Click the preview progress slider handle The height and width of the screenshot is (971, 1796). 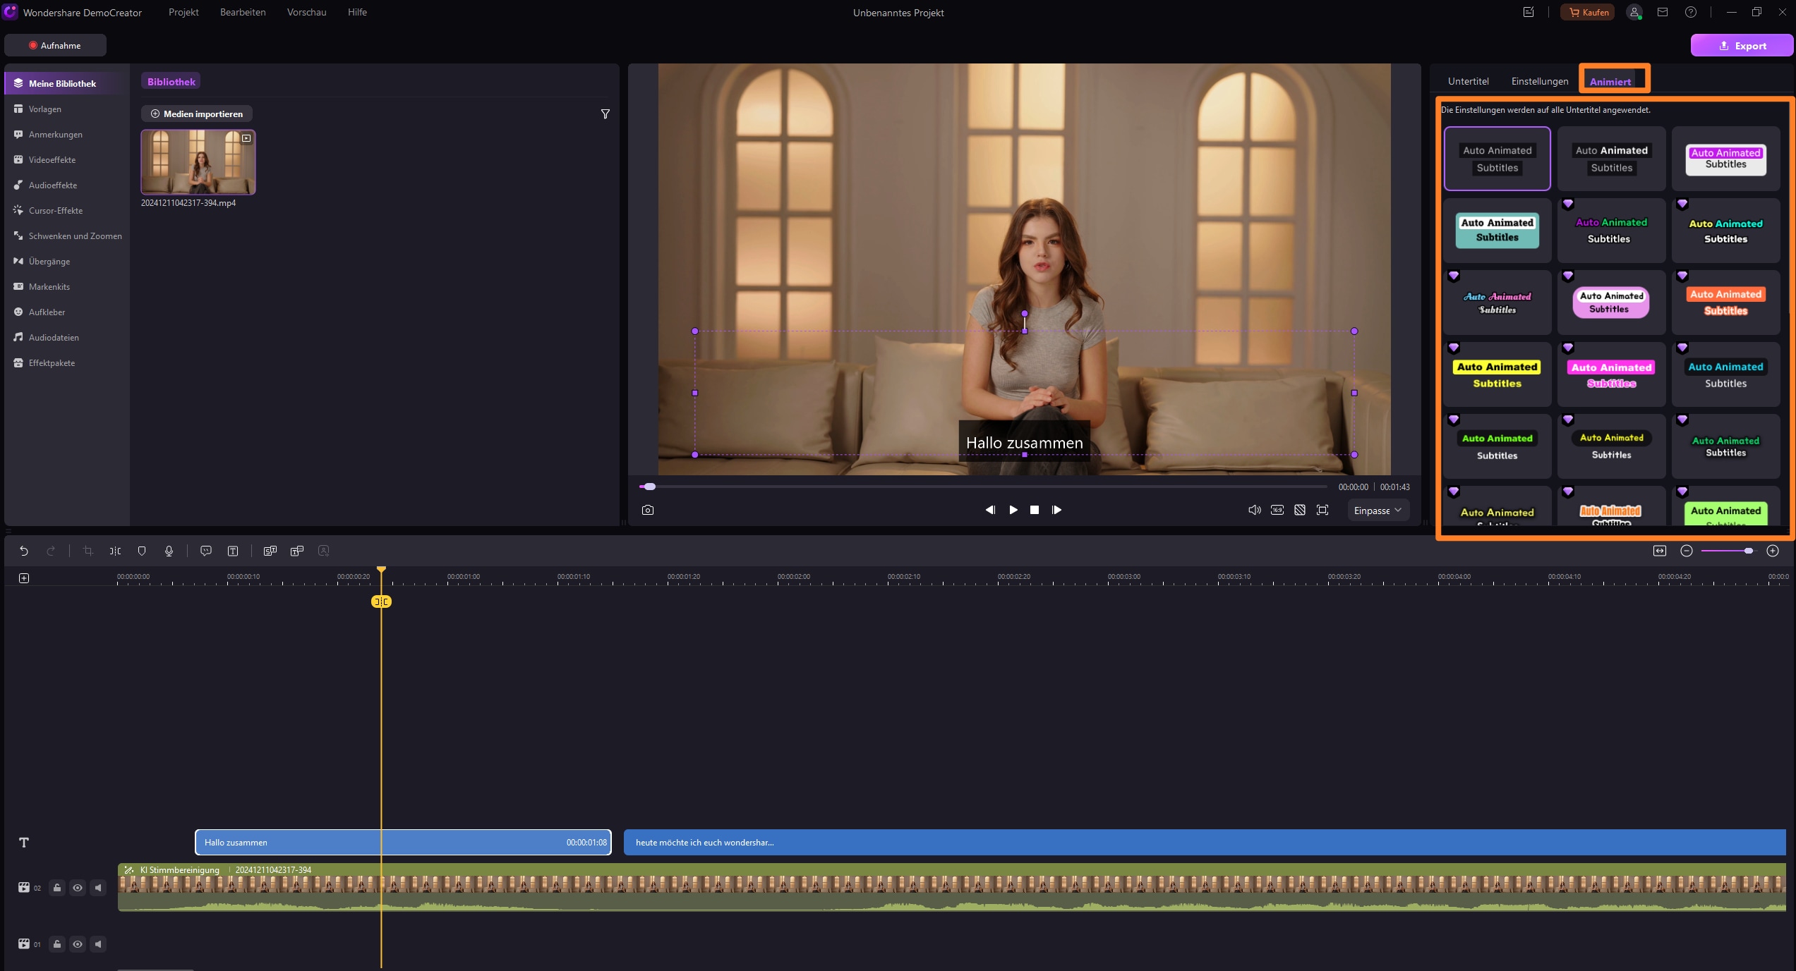[x=649, y=487]
